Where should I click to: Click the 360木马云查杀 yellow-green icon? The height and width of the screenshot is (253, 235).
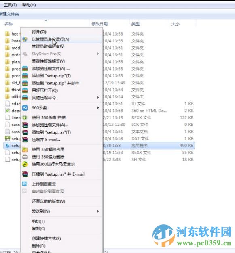pos(25,164)
